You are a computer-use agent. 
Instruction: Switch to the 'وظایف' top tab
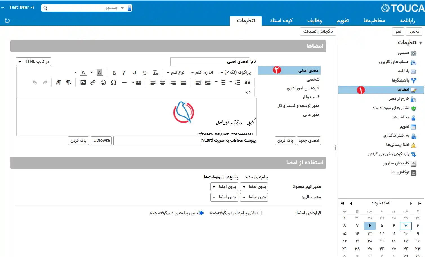click(x=314, y=21)
